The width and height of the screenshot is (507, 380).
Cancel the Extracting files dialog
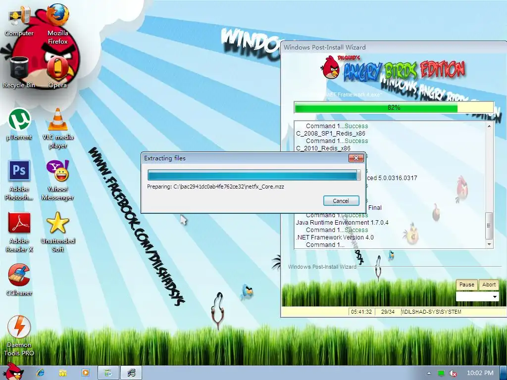pos(341,201)
